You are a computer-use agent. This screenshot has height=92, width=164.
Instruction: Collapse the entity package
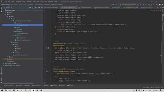point(13,27)
